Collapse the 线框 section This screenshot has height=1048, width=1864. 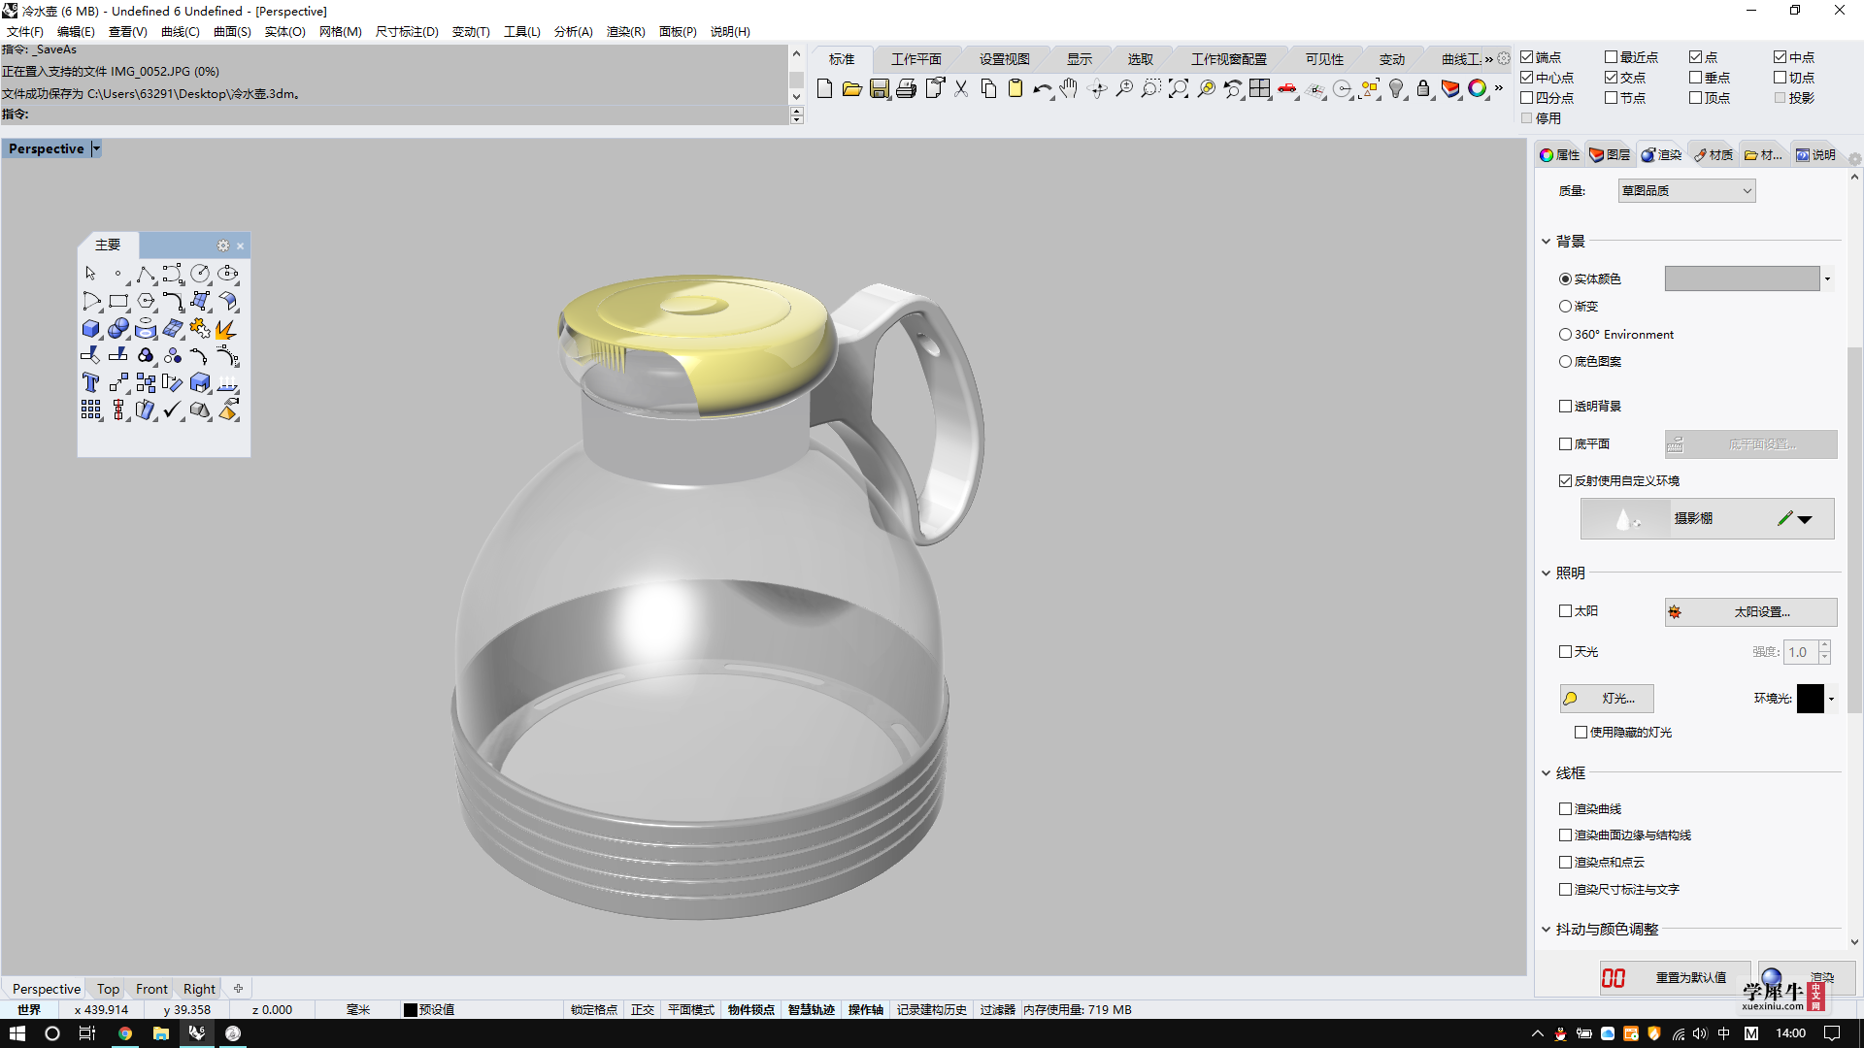pyautogui.click(x=1547, y=773)
